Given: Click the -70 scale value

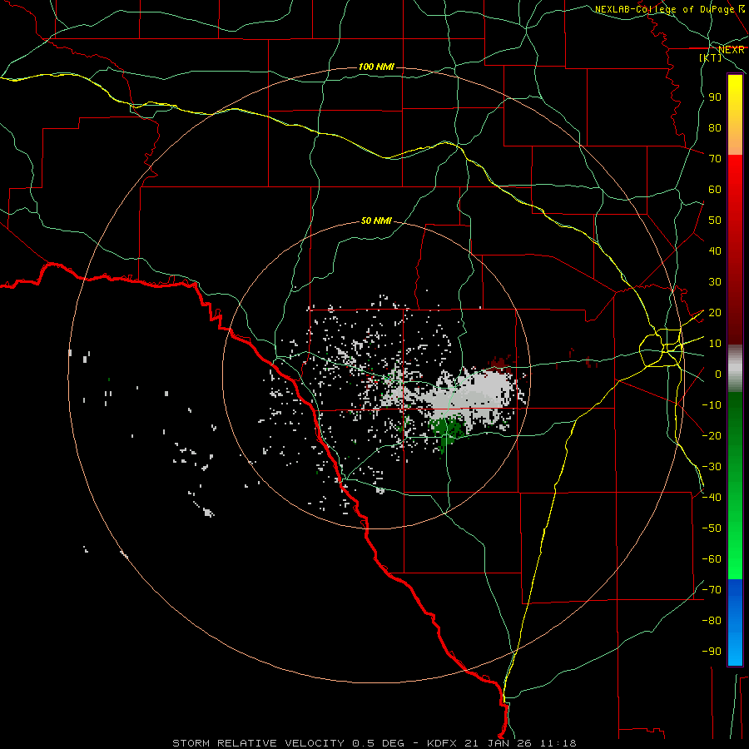Looking at the screenshot, I should 712,589.
